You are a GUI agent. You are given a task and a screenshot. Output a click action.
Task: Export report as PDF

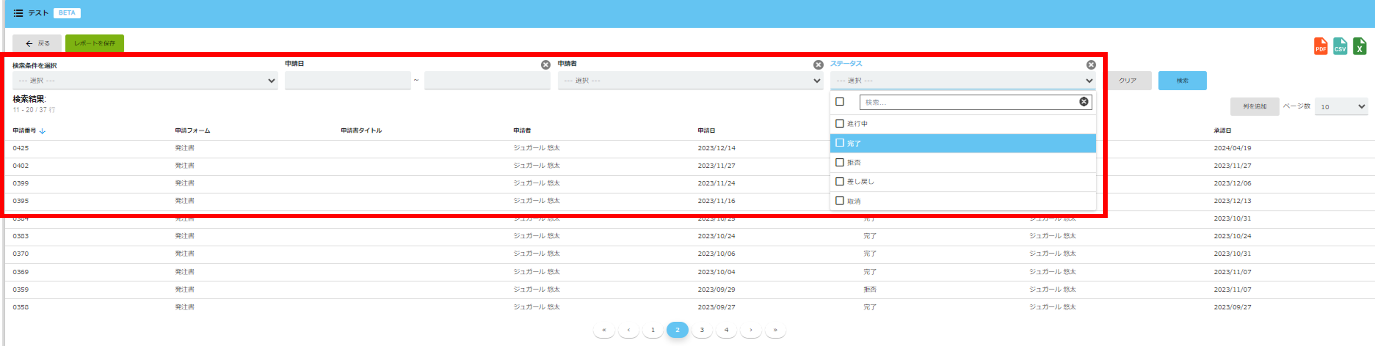pos(1320,46)
